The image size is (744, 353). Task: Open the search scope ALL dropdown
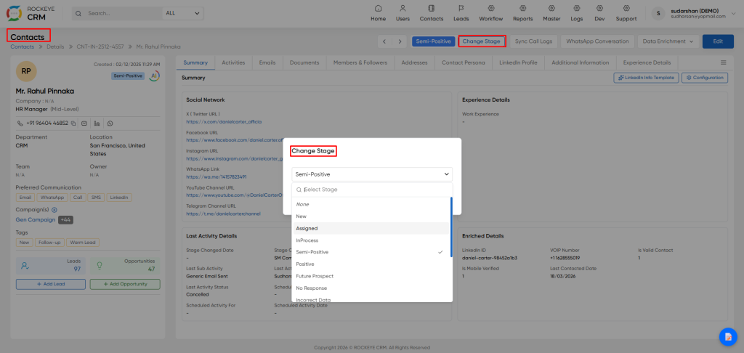(182, 13)
